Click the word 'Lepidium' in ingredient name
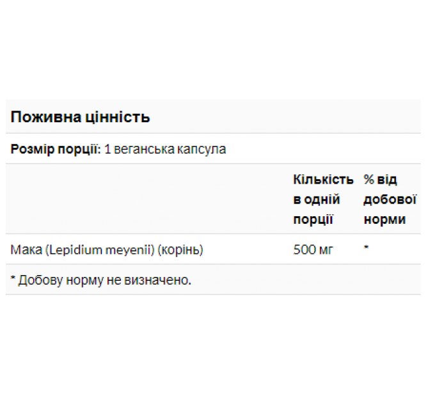Viewport: 435px width, 403px height. [74, 249]
